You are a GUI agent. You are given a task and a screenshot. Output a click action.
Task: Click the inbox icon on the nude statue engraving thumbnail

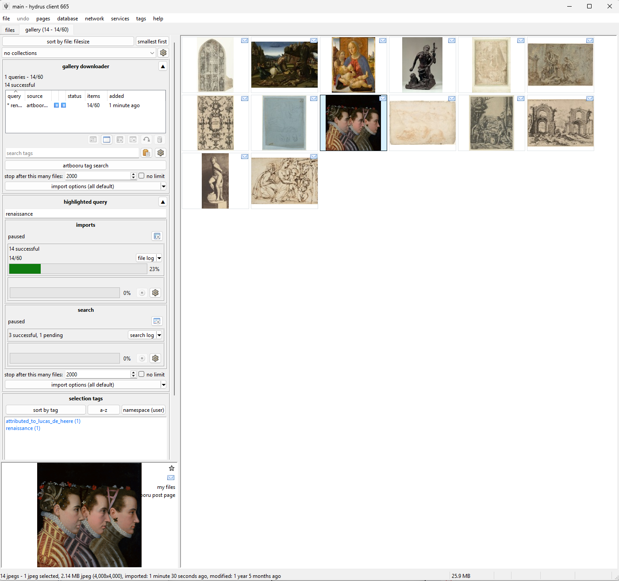point(245,157)
